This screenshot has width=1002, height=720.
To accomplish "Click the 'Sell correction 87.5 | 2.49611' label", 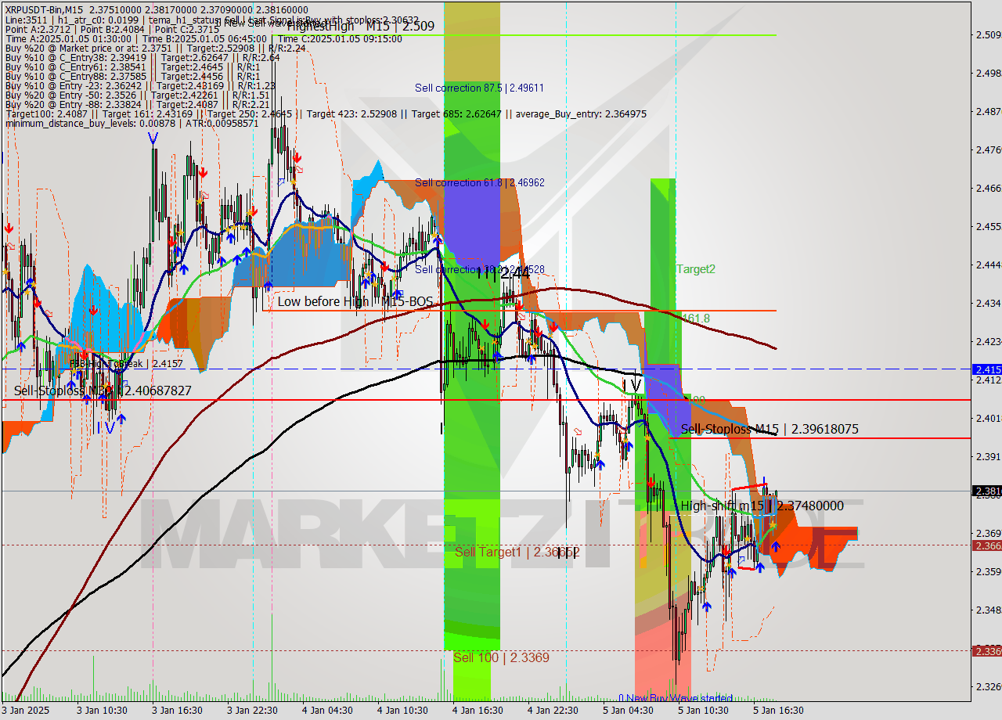I will coord(479,88).
